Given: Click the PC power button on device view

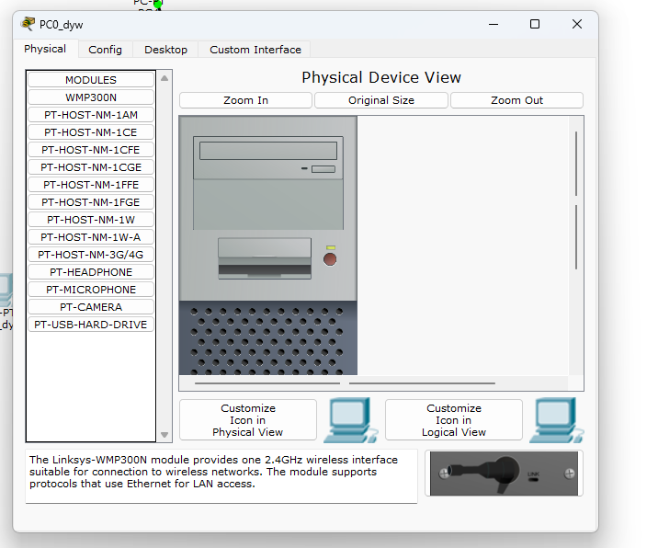Looking at the screenshot, I should 330,259.
